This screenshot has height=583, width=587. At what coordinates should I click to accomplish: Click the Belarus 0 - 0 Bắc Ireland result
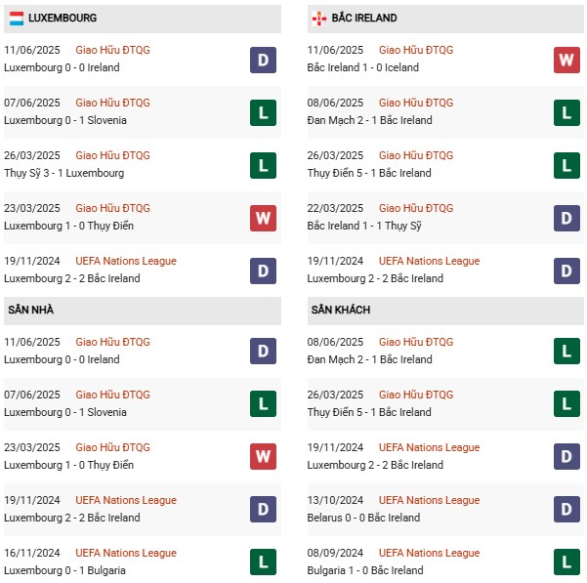tap(363, 519)
